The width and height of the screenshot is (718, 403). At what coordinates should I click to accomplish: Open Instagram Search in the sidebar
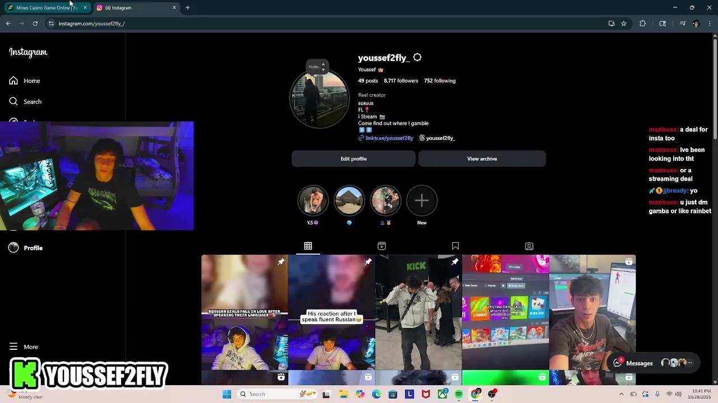pyautogui.click(x=25, y=101)
